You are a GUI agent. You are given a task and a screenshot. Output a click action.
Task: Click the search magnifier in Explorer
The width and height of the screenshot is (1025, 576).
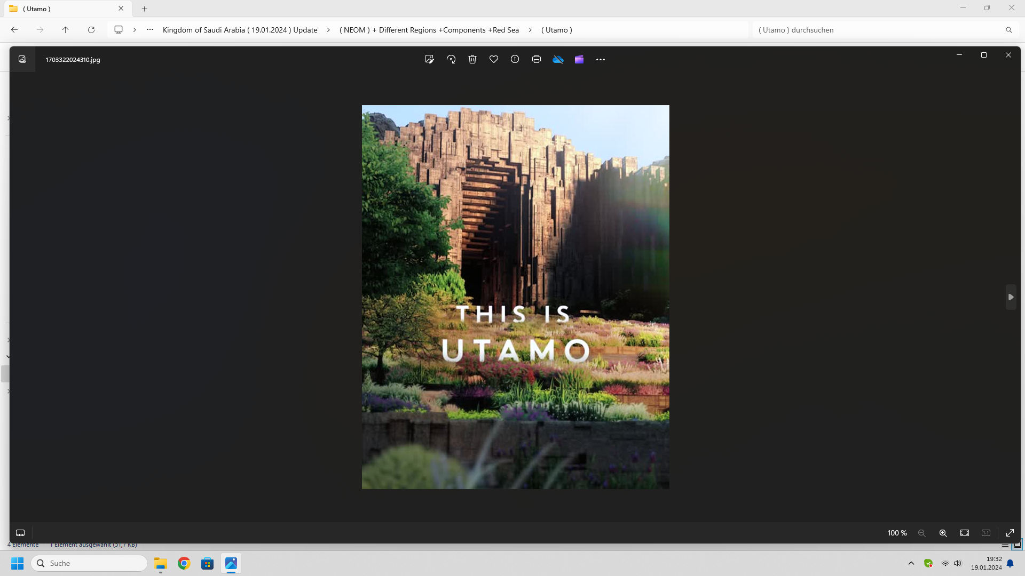(x=1009, y=30)
